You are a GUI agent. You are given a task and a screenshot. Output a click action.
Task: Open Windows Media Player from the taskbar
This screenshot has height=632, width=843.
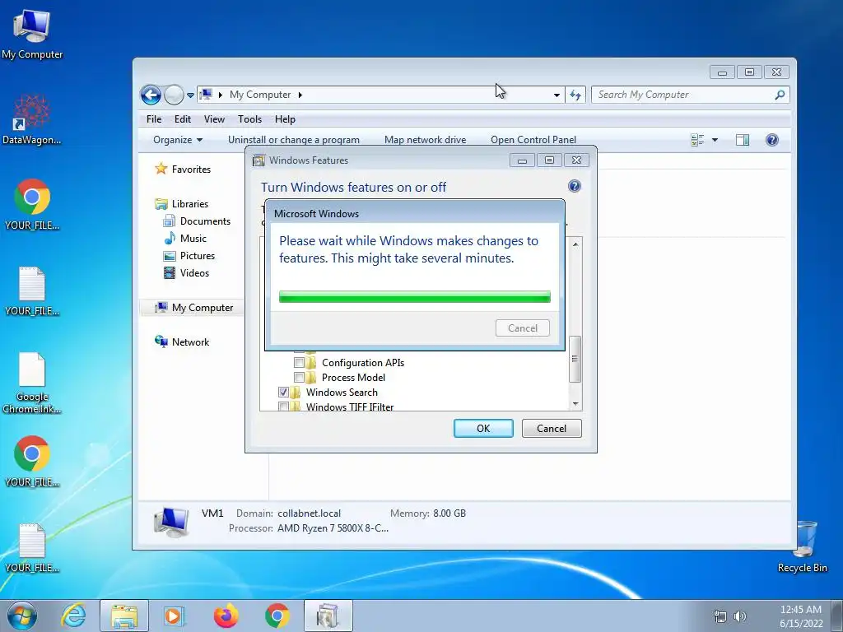click(175, 616)
